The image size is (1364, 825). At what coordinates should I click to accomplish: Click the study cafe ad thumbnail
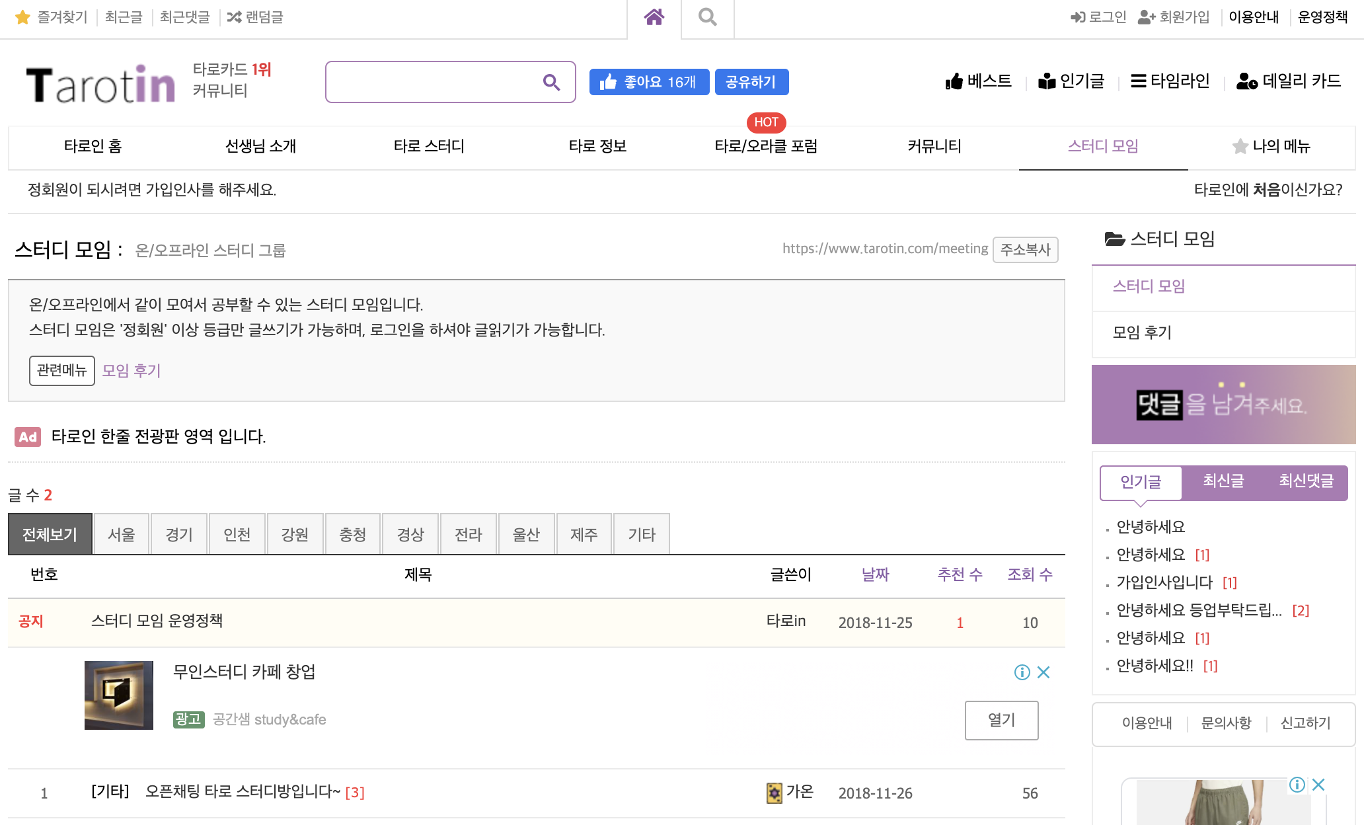(x=119, y=695)
